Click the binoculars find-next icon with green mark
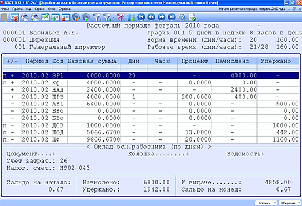Image resolution: width=302 pixels, height=206 pixels. click(87, 18)
